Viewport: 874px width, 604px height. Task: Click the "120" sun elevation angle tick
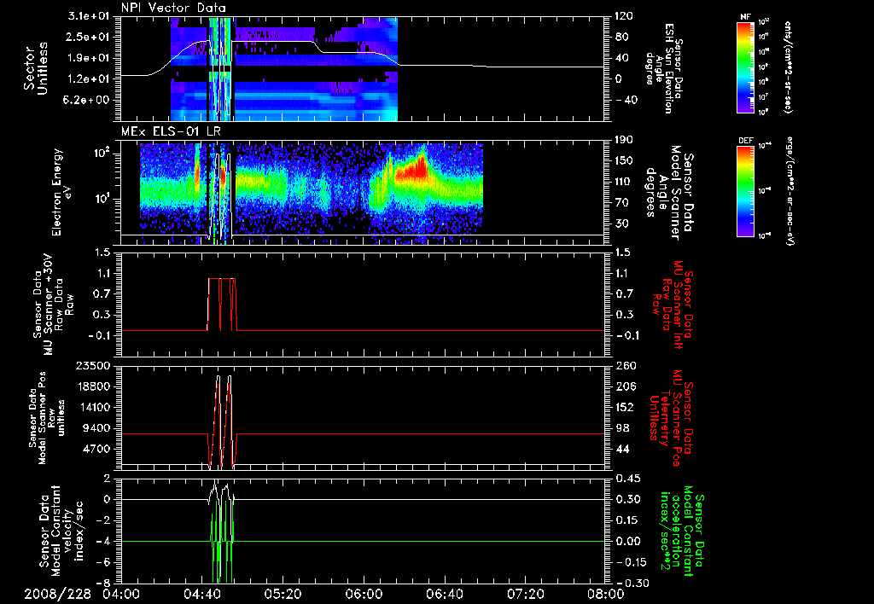[x=624, y=17]
